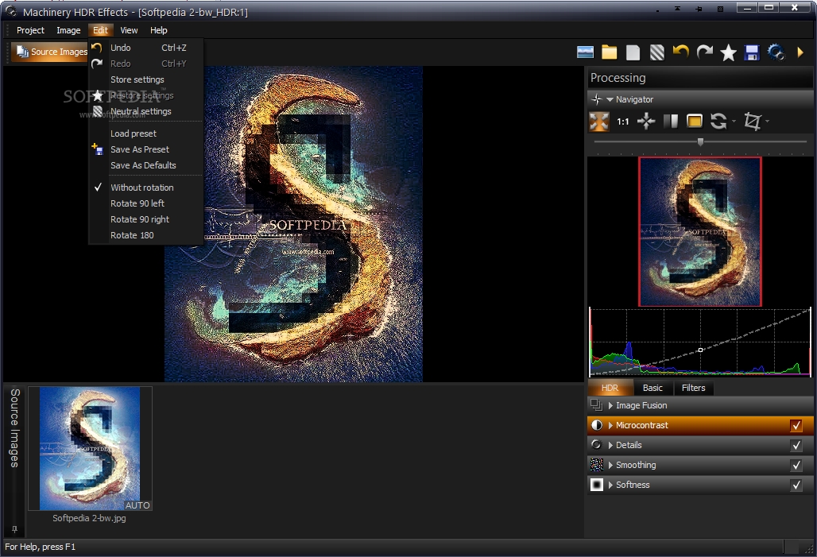Click the Navigator compass star icon

click(x=597, y=99)
